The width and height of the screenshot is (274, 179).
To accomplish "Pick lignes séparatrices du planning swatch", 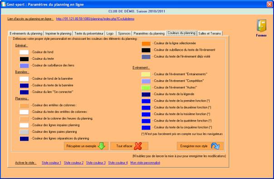I will coord(24,139).
